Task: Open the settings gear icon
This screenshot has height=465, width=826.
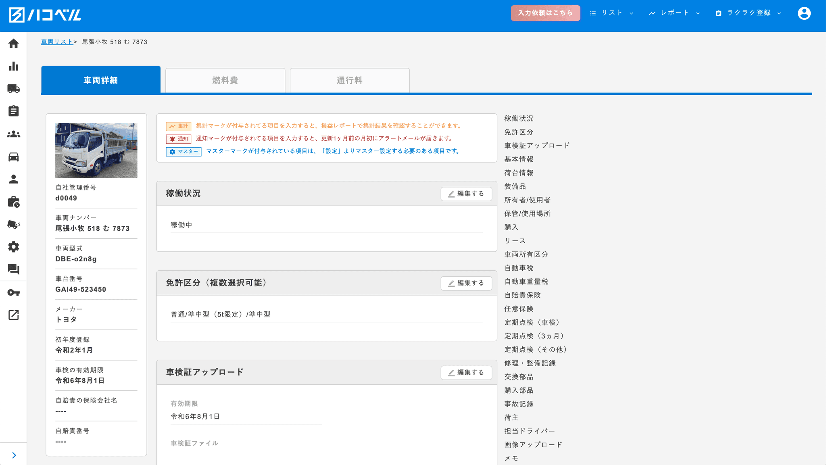Action: pyautogui.click(x=13, y=247)
